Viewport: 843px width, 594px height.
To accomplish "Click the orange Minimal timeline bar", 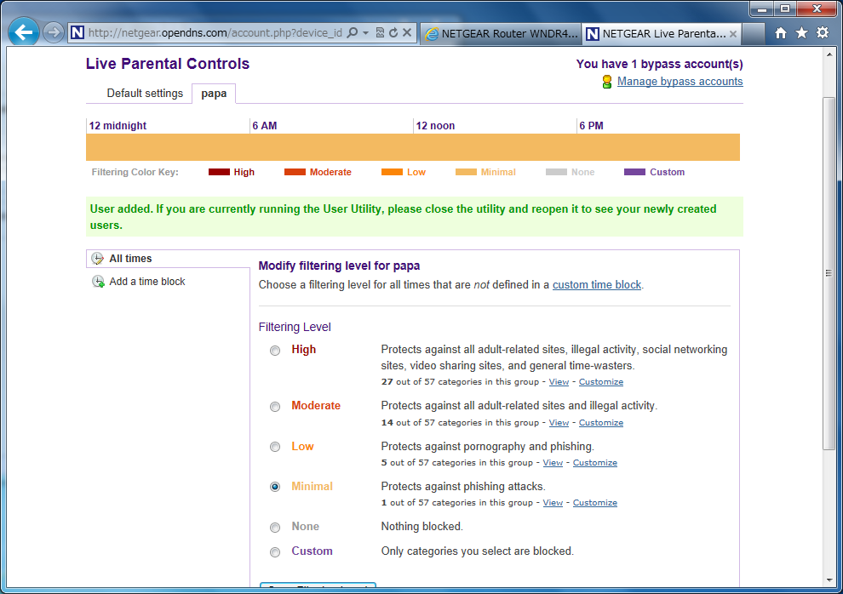I will (413, 147).
